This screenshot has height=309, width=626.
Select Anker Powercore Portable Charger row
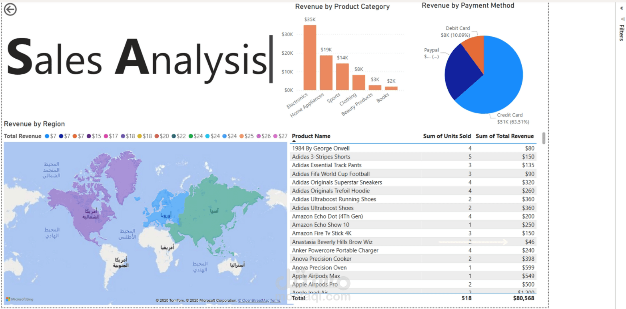coord(413,250)
